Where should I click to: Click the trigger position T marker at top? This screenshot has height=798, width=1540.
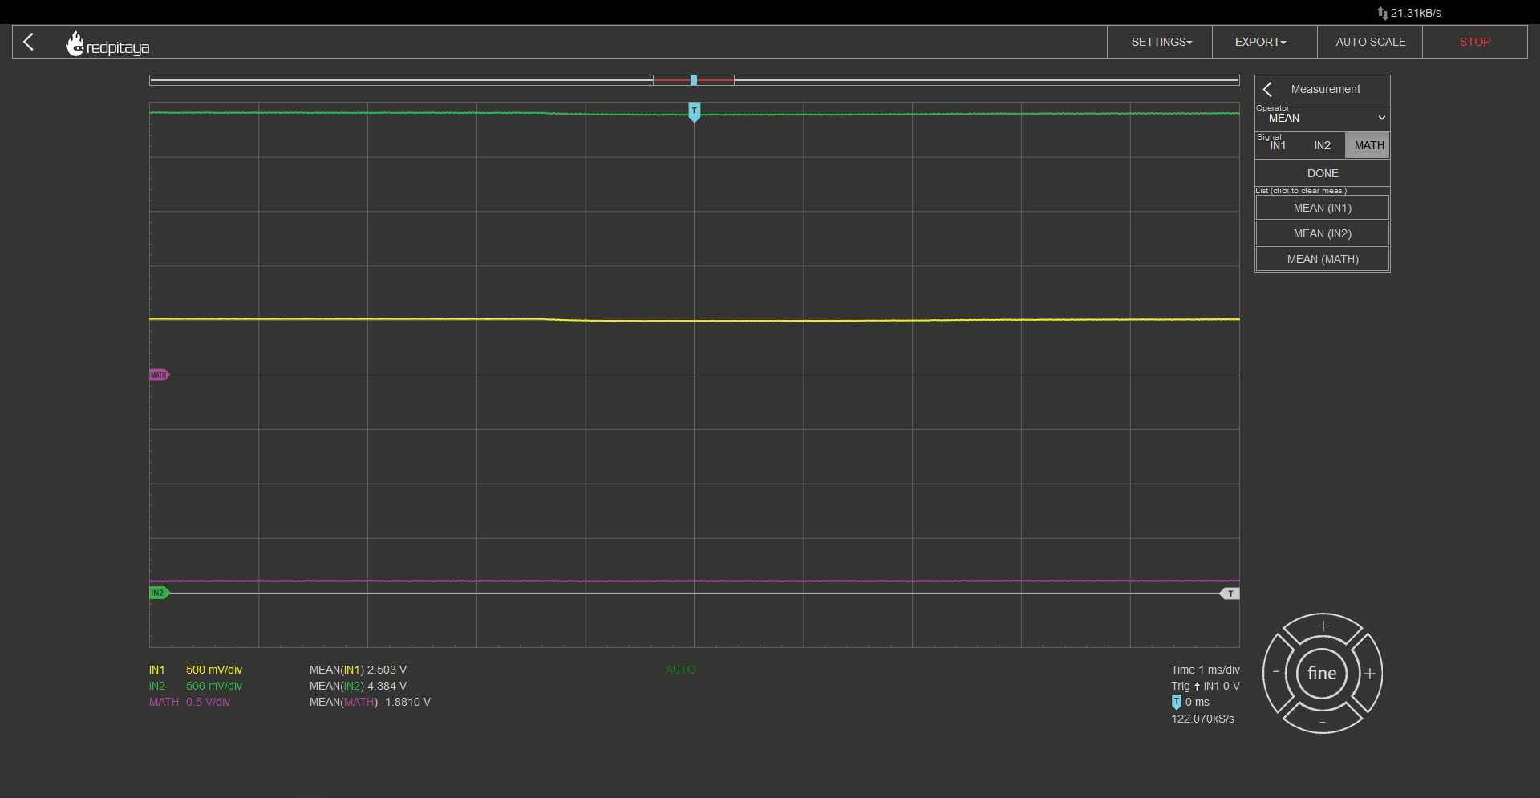coord(695,111)
